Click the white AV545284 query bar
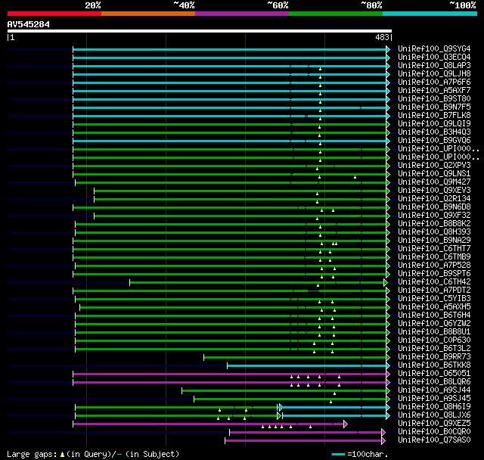Viewport: 484px width, 460px height. (x=200, y=31)
